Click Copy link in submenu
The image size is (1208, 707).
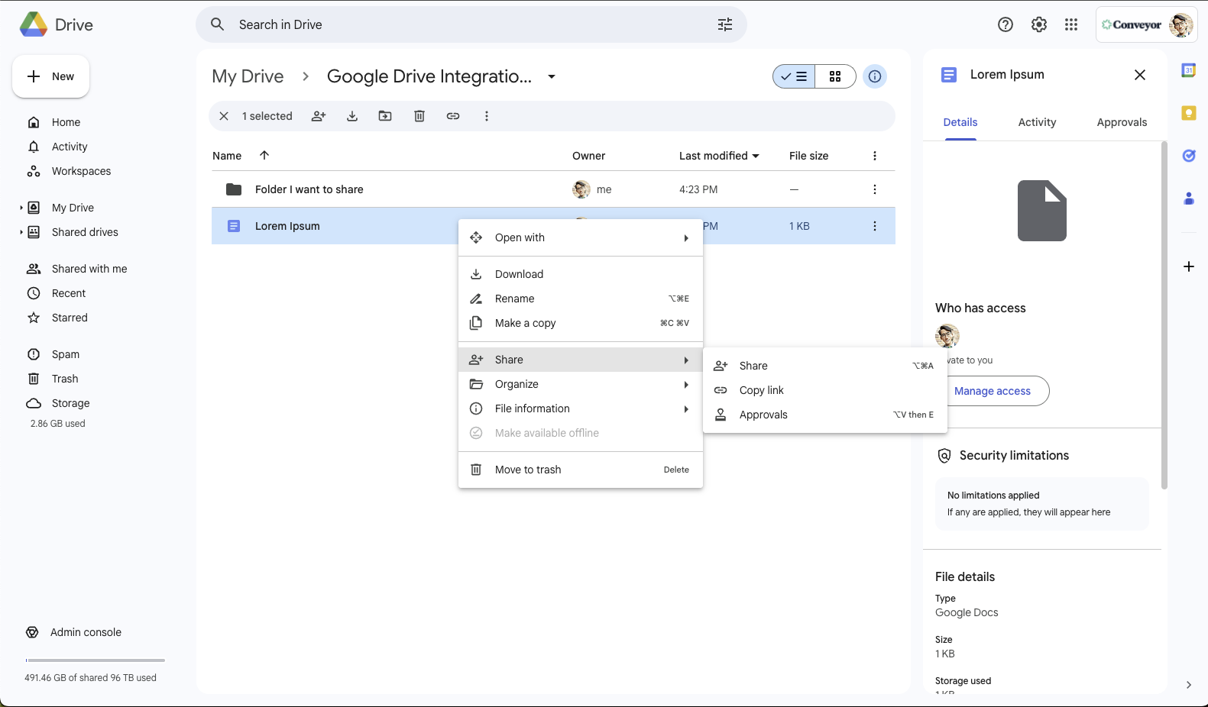825,390
